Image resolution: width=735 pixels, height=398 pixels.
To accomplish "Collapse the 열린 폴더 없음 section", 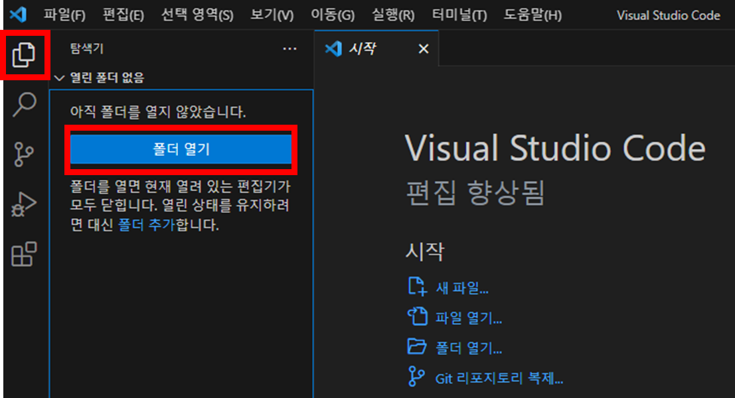I will click(x=107, y=78).
